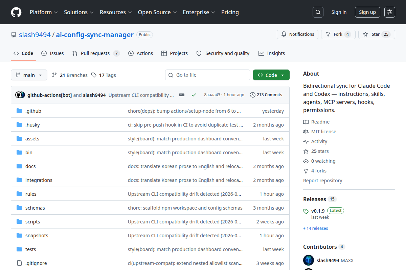The image size is (406, 270).
Task: Click the .github folder icon
Action: [x=19, y=111]
